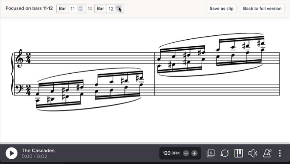Open the three-dot more options menu
290x164 pixels.
click(280, 153)
